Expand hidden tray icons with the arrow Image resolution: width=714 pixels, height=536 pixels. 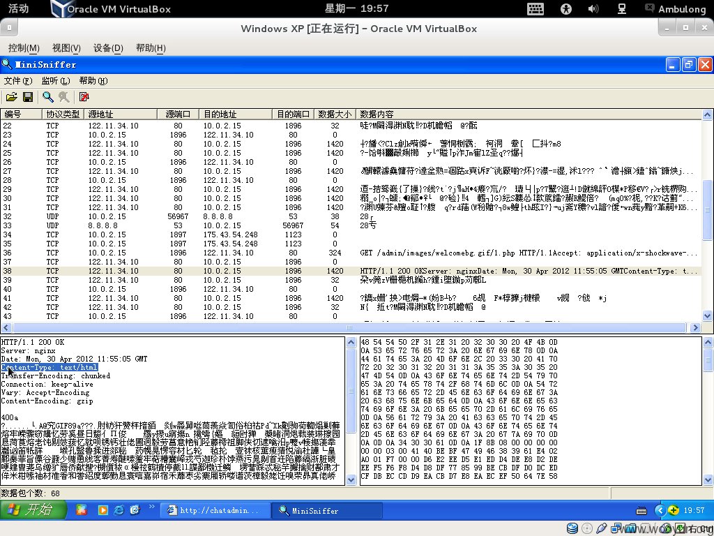[x=660, y=510]
